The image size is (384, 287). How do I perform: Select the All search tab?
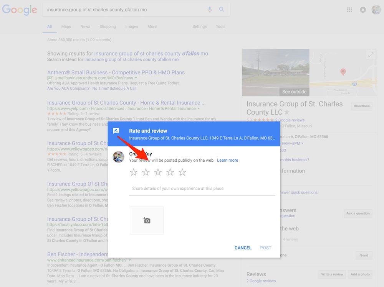point(50,26)
